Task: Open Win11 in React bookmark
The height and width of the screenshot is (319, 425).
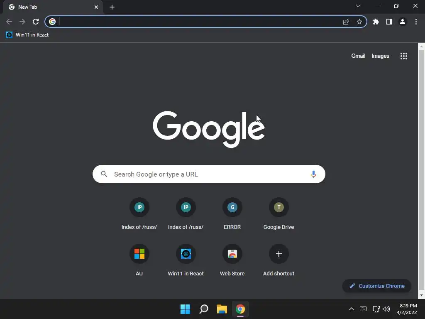Action: click(27, 35)
